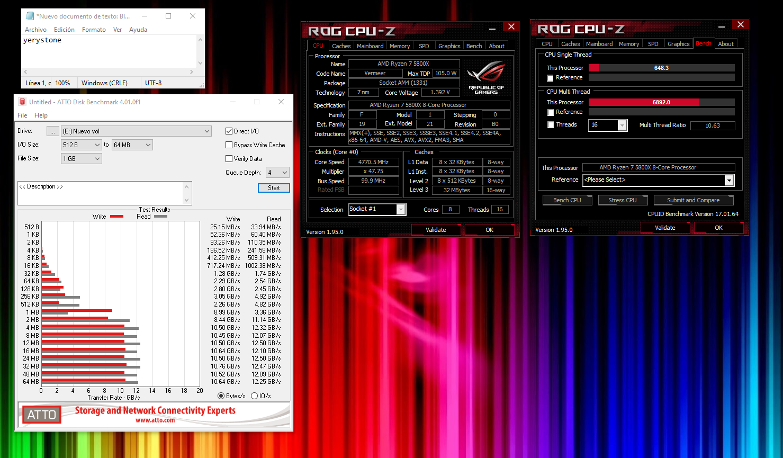Image resolution: width=783 pixels, height=458 pixels.
Task: Click the CPU Single Thread score bar 648.3
Action: [x=661, y=68]
